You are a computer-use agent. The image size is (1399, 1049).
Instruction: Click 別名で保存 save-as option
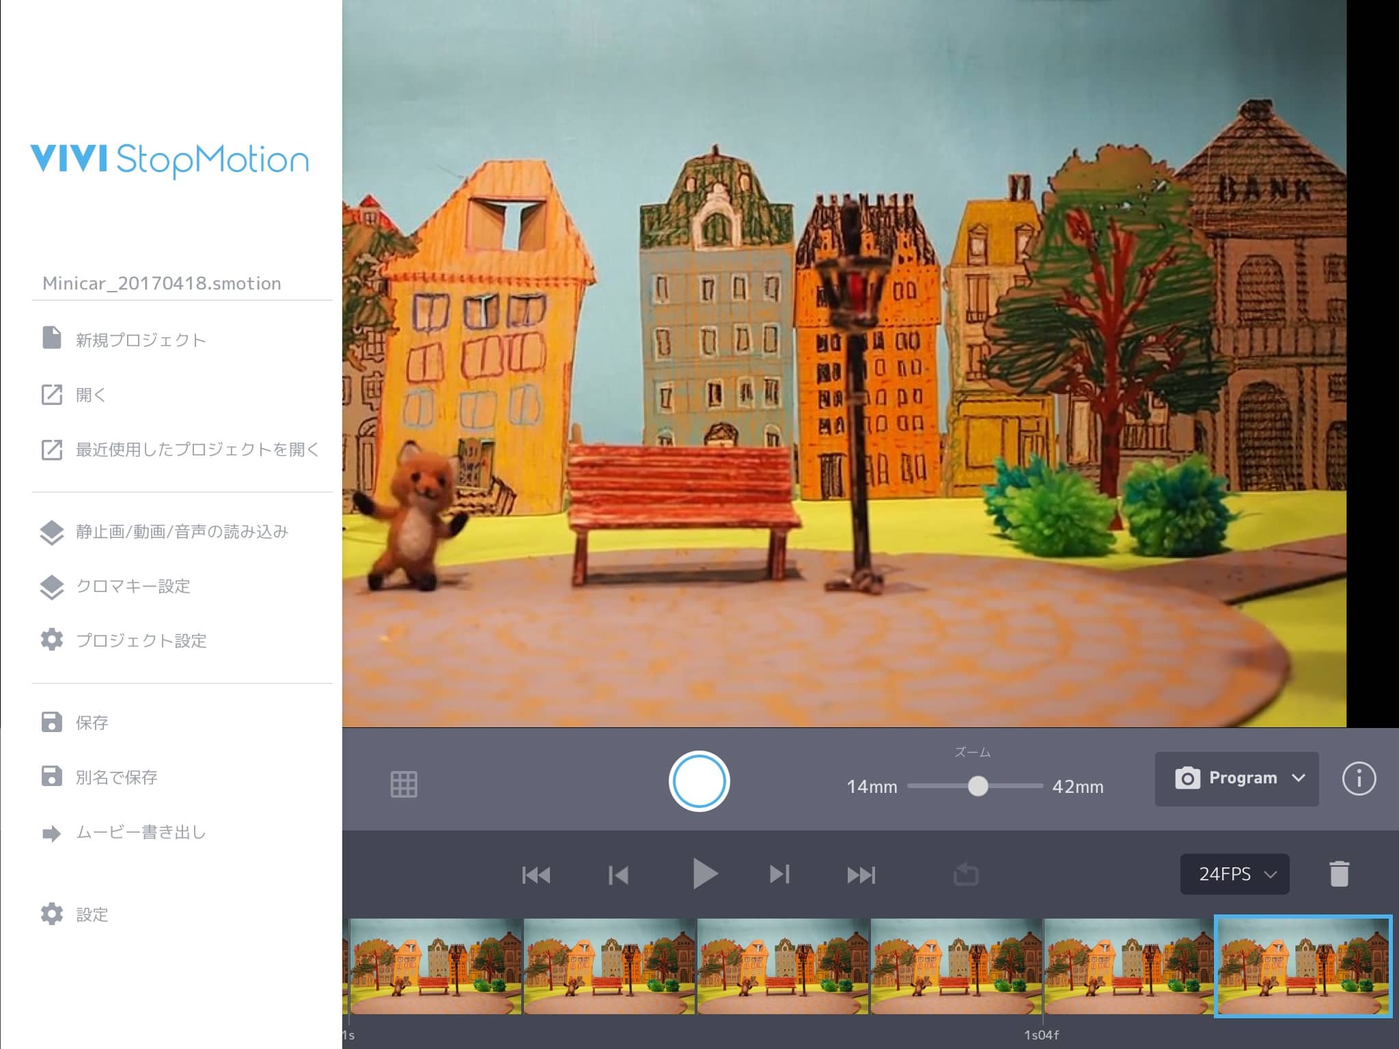(x=116, y=777)
